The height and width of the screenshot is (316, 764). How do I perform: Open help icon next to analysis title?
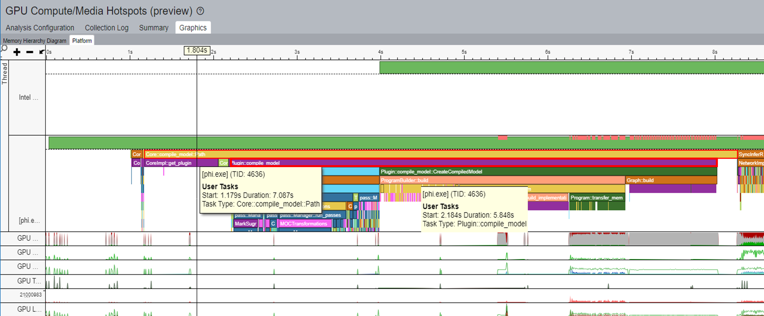point(200,11)
